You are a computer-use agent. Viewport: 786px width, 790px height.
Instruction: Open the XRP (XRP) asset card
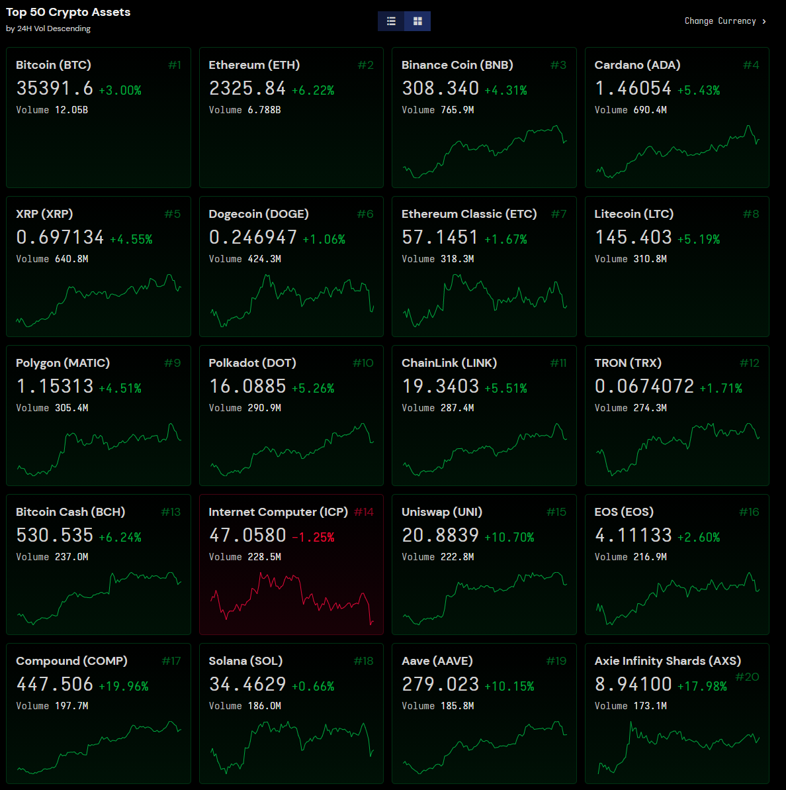click(x=99, y=266)
